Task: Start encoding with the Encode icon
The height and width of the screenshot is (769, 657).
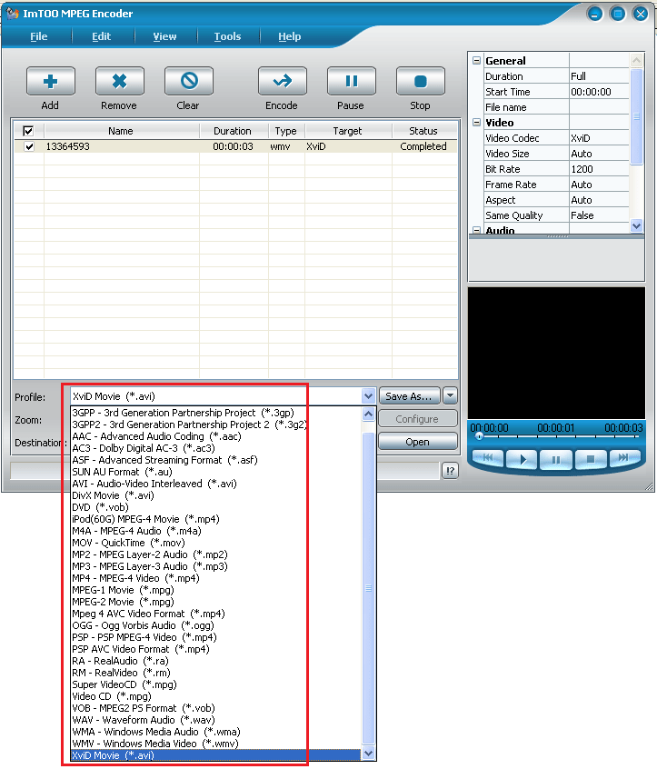Action: (x=283, y=81)
